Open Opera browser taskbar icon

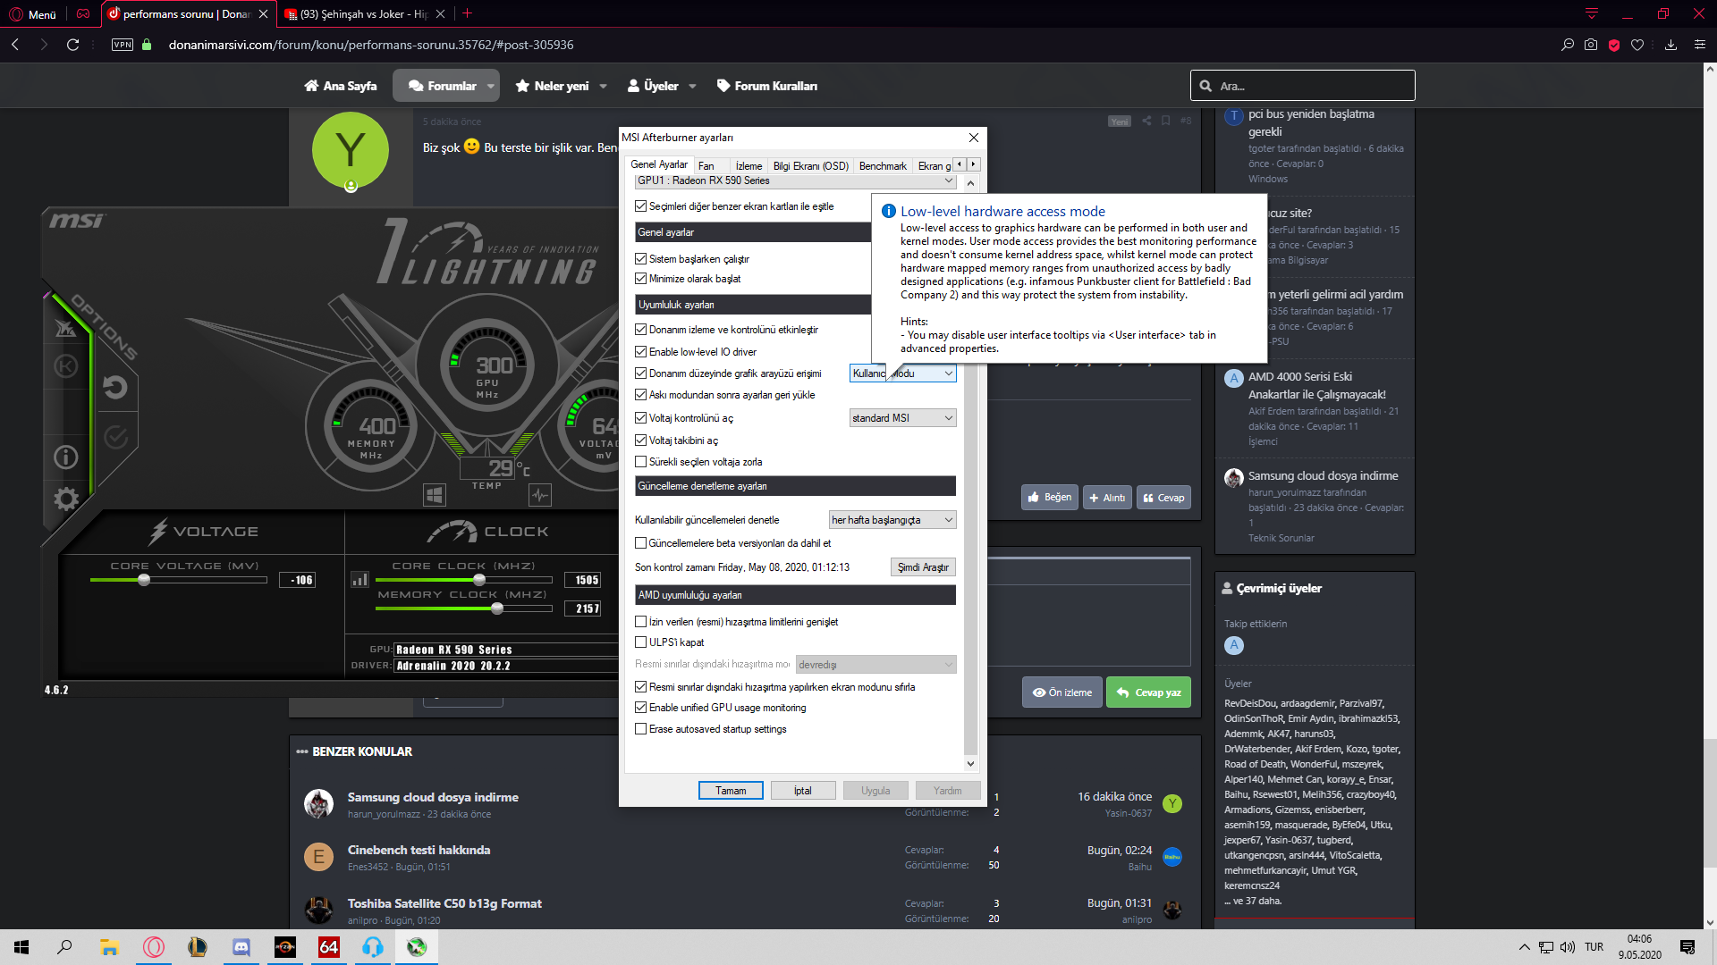coord(154,947)
